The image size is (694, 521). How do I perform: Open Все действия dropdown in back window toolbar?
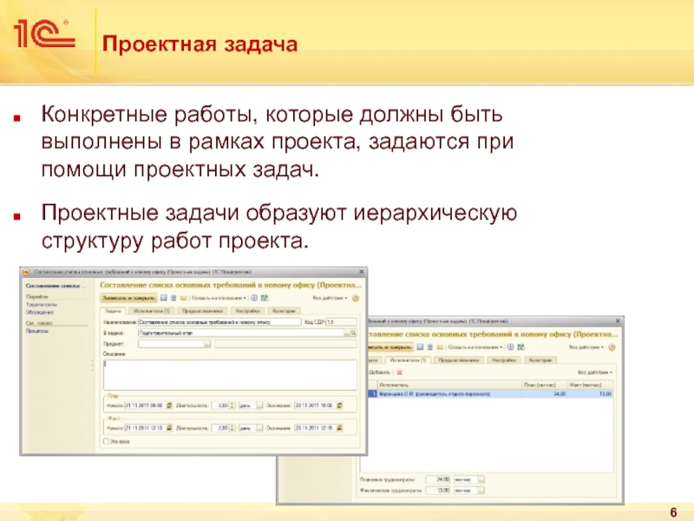coord(586,347)
